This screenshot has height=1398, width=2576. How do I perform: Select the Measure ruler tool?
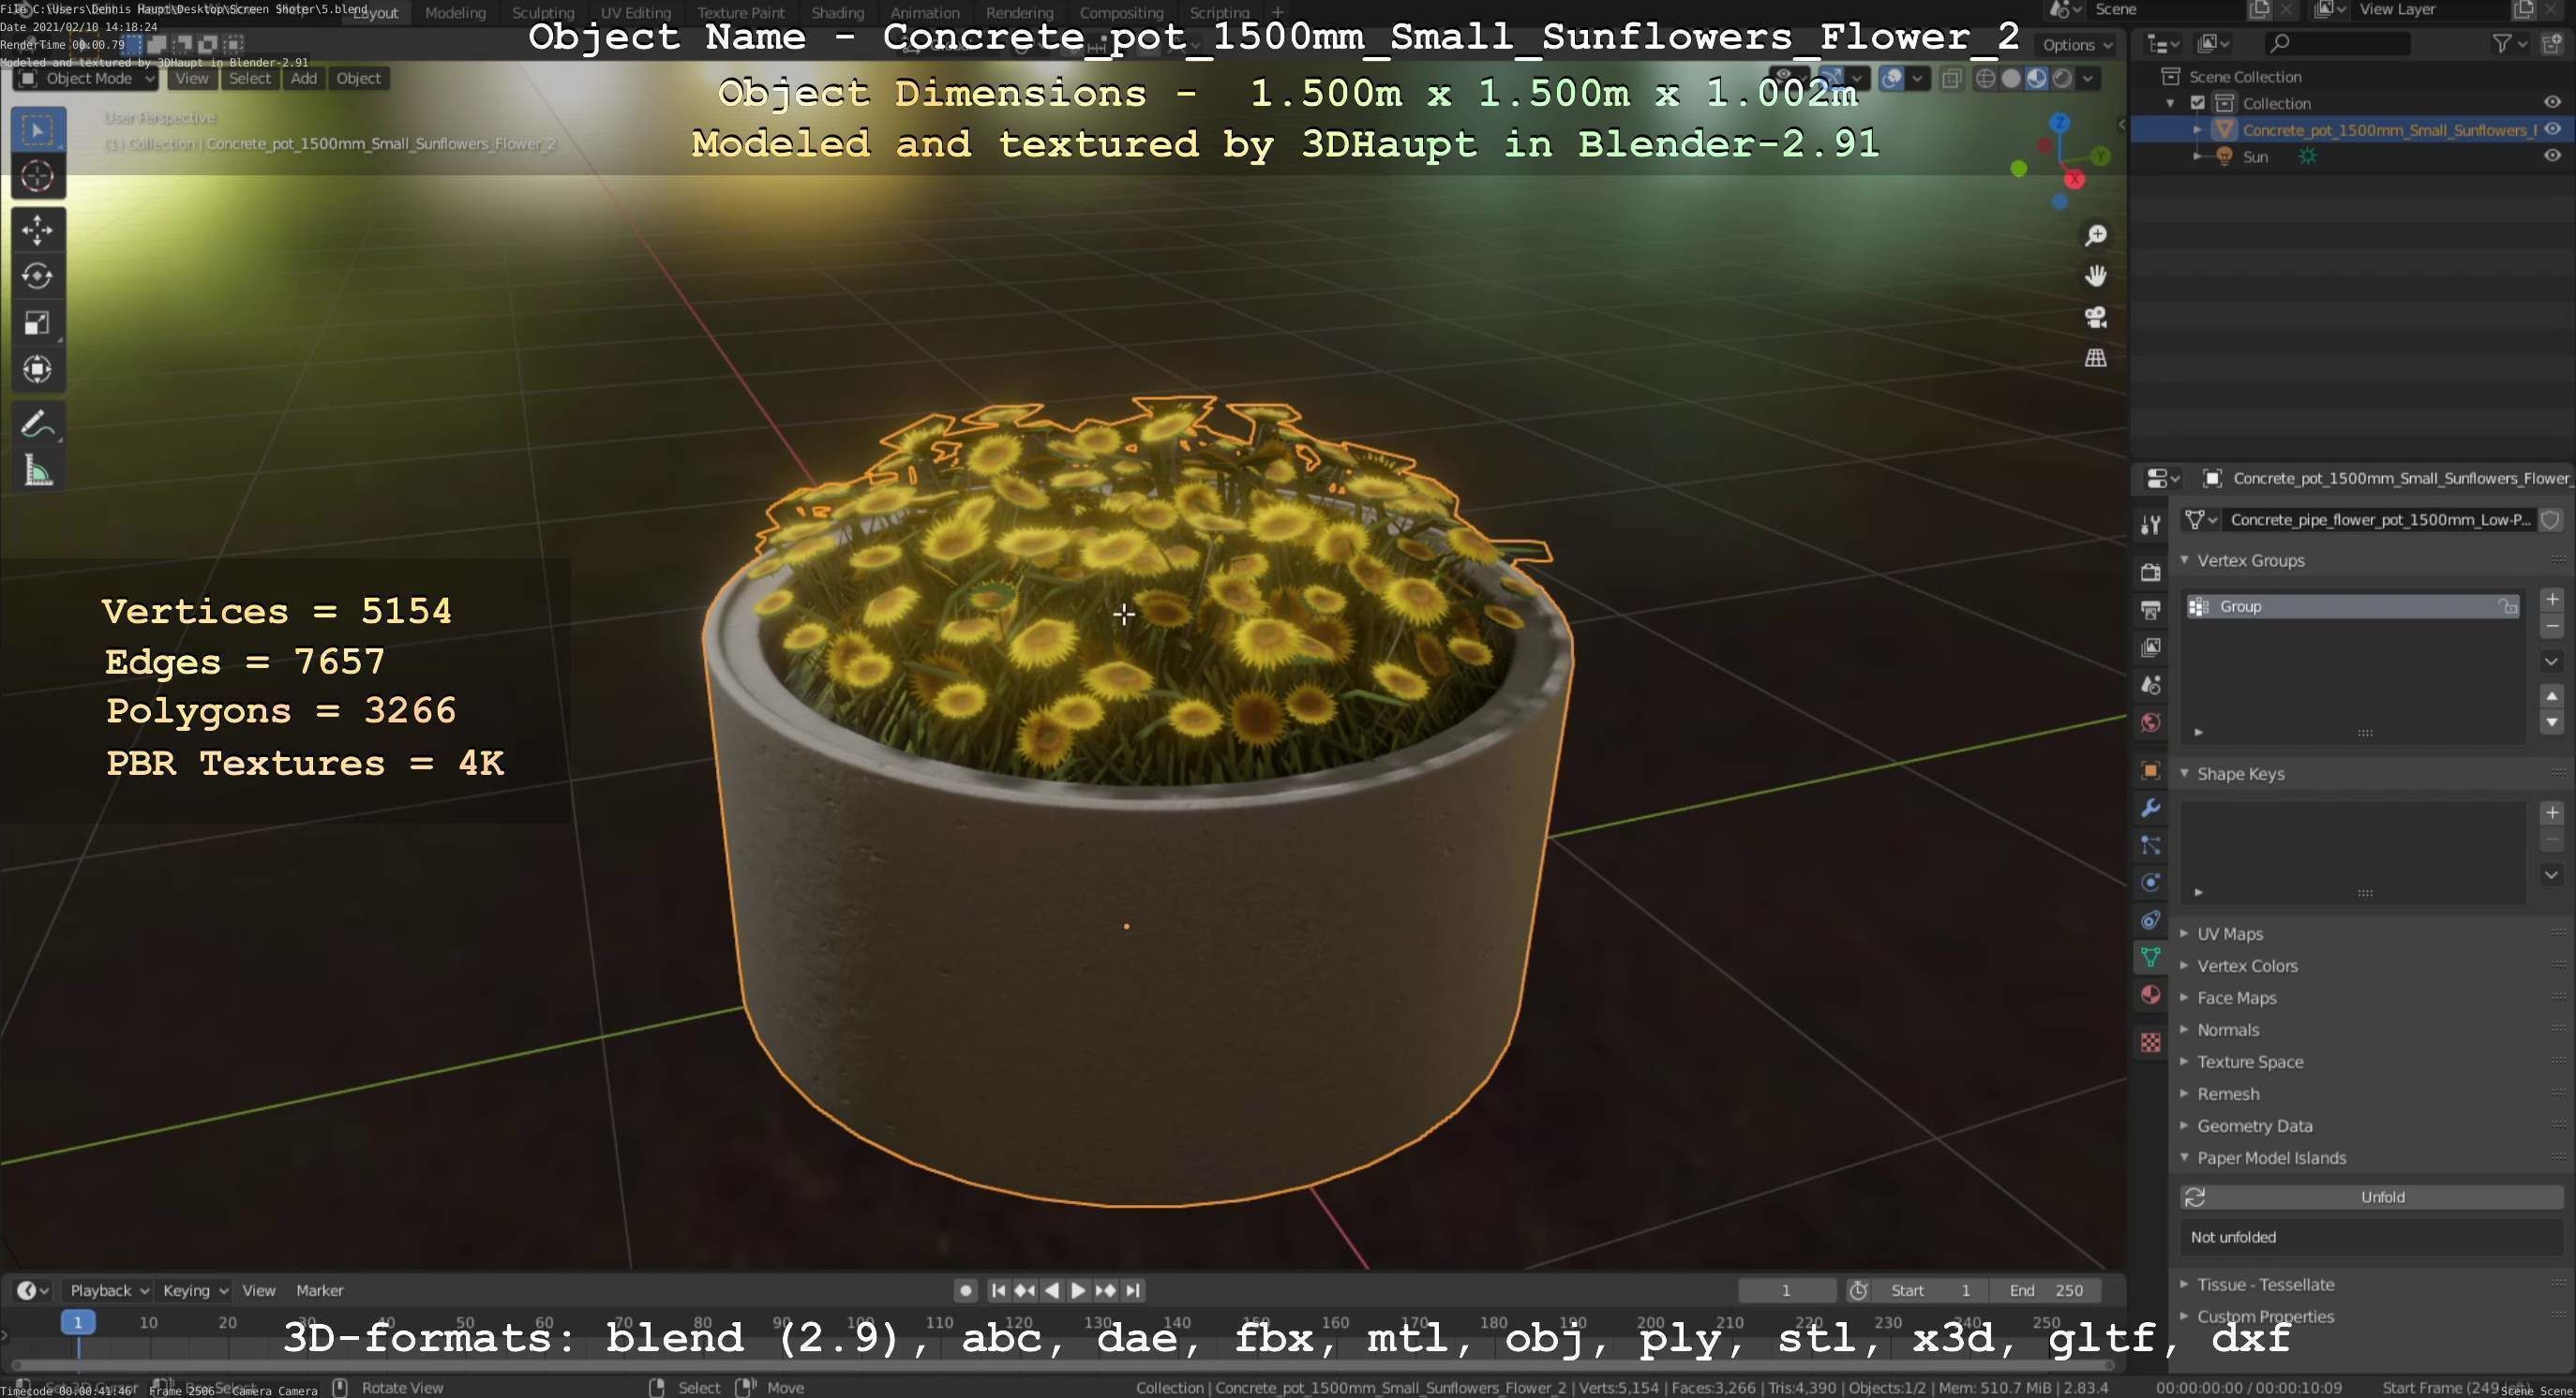point(38,469)
